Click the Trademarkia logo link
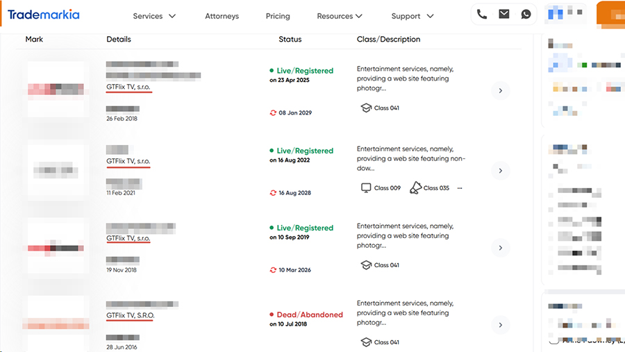Viewport: 625px width, 352px height. (x=44, y=15)
